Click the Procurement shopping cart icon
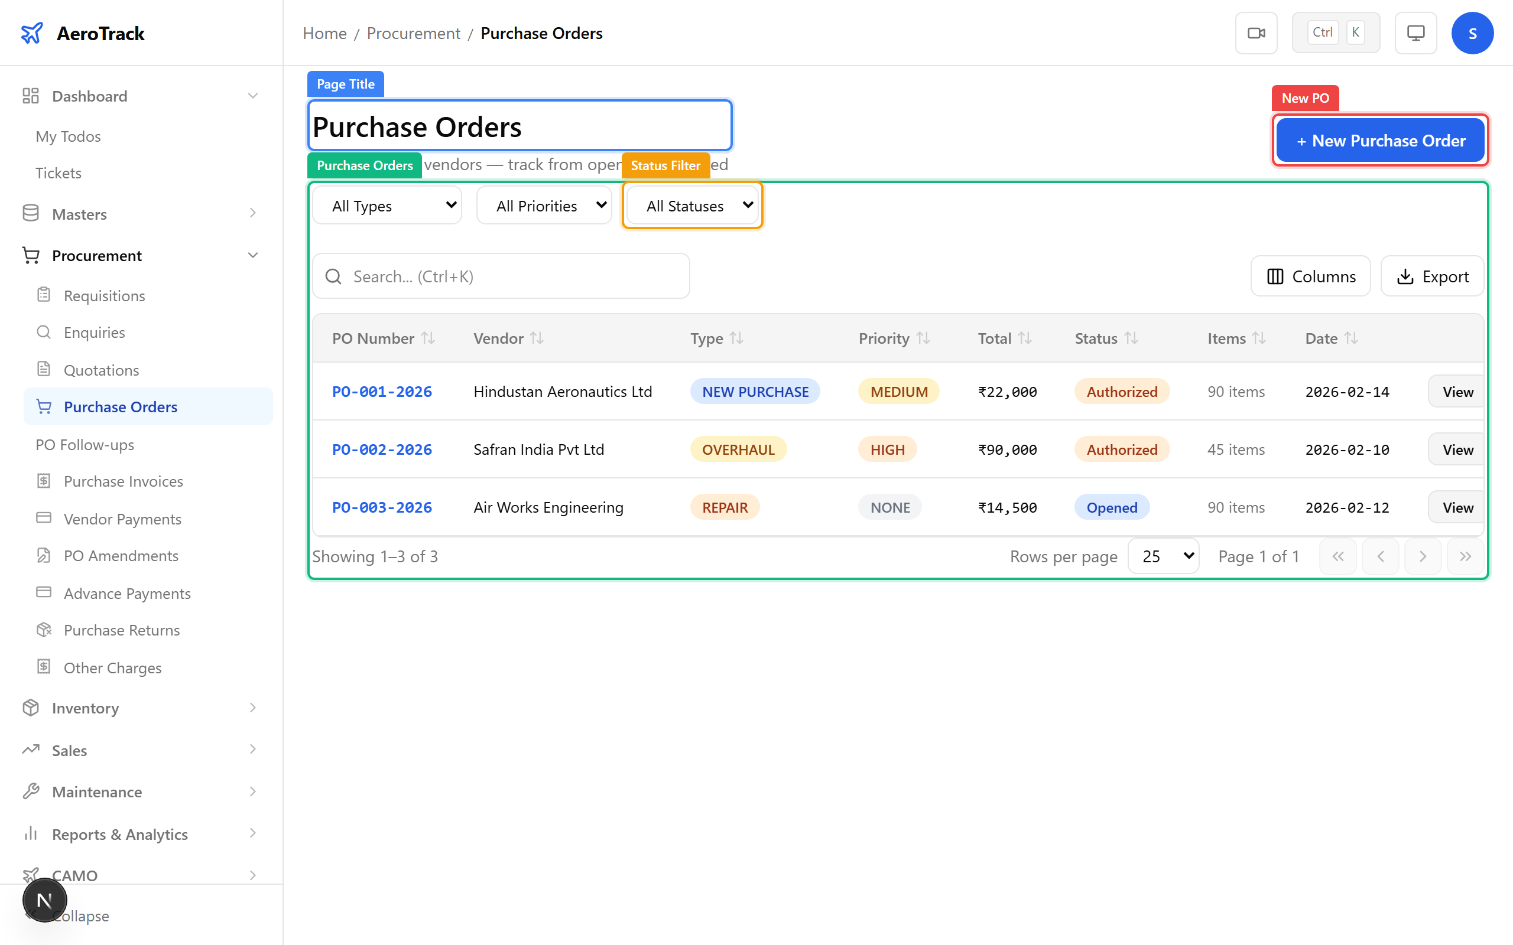 coord(30,255)
